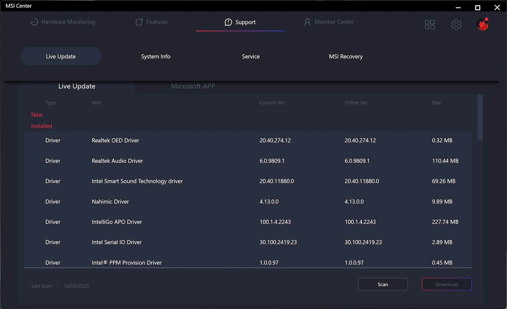The height and width of the screenshot is (309, 507).
Task: Click the red New category label
Action: pyautogui.click(x=37, y=115)
